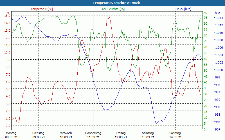Click the 1.000 tick on pressure axis

tap(219, 70)
